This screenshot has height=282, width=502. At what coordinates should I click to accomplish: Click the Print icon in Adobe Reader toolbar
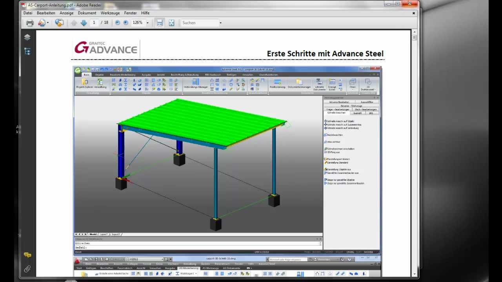(30, 23)
